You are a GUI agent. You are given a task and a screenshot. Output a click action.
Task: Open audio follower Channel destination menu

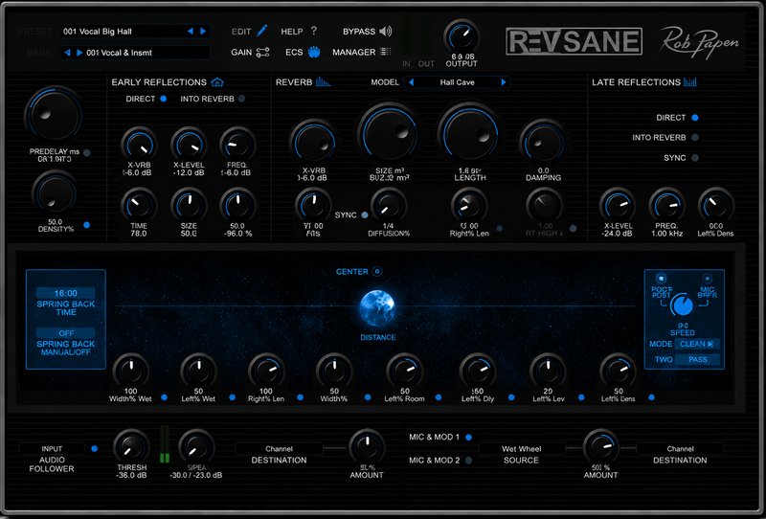coord(279,449)
